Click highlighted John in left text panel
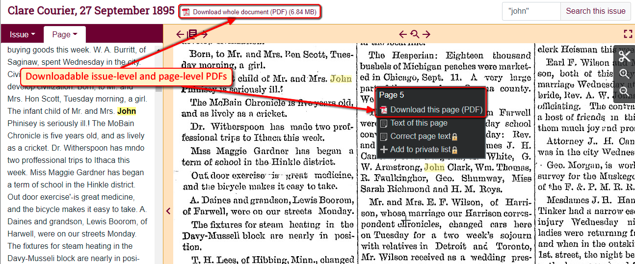This screenshot has height=264, width=635. point(127,111)
